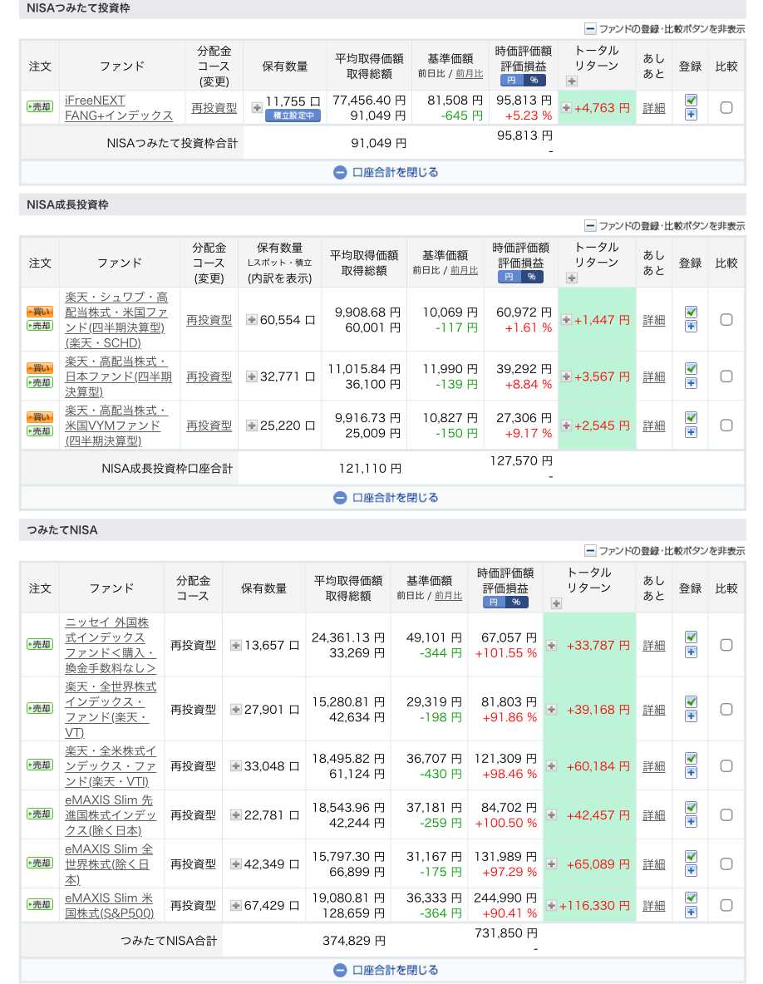The height and width of the screenshot is (984, 763).
Task: Click sell icon for eMAXIS Slim 米国株式(S&P500)
Action: (39, 905)
